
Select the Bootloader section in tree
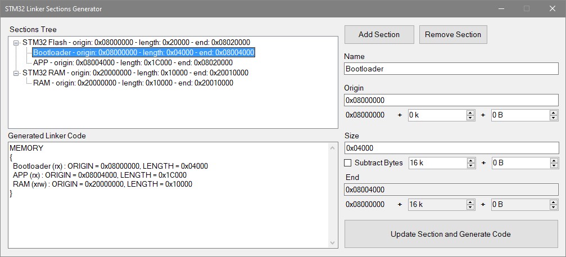pos(144,53)
